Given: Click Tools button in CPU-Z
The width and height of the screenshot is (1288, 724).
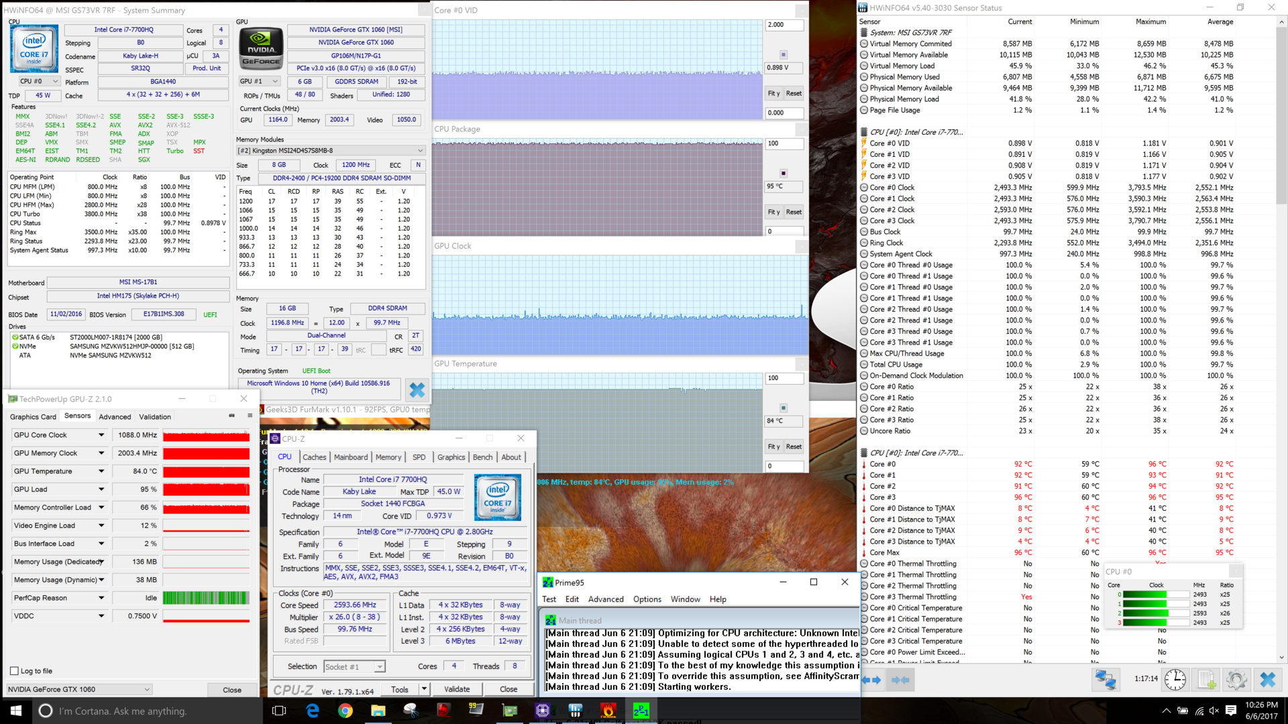Looking at the screenshot, I should click(x=400, y=689).
